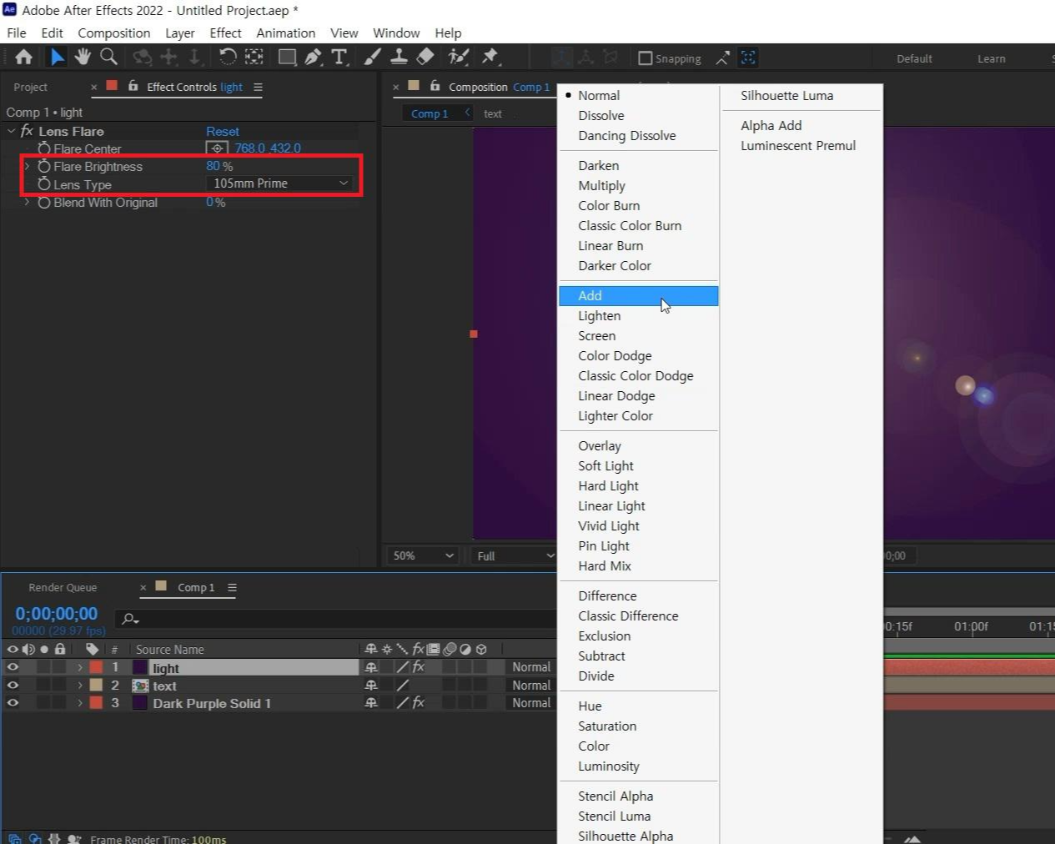Click the red label color of light layer
Image resolution: width=1055 pixels, height=844 pixels.
[x=97, y=667]
